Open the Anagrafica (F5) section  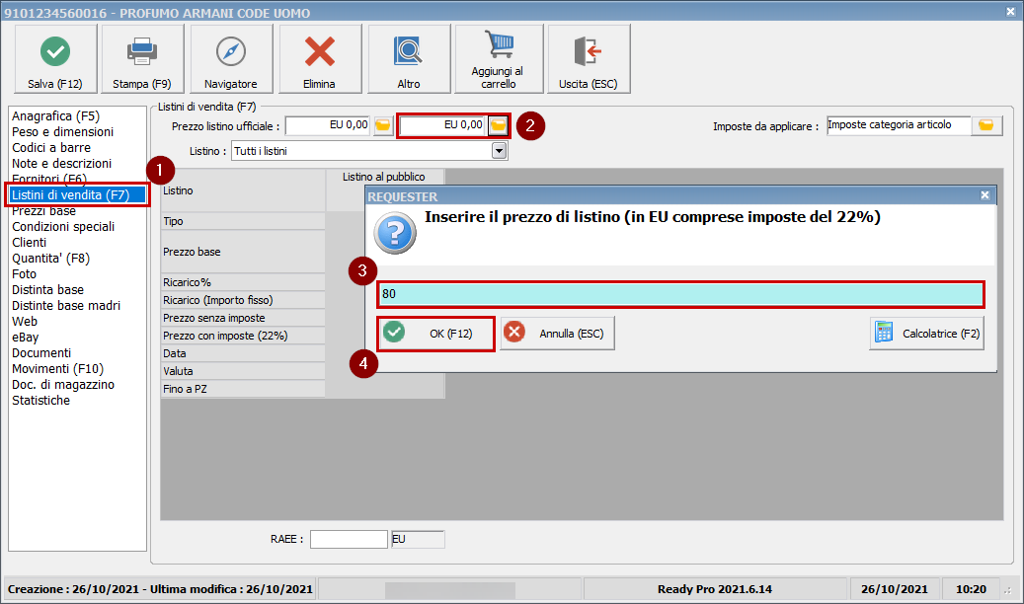tap(55, 116)
